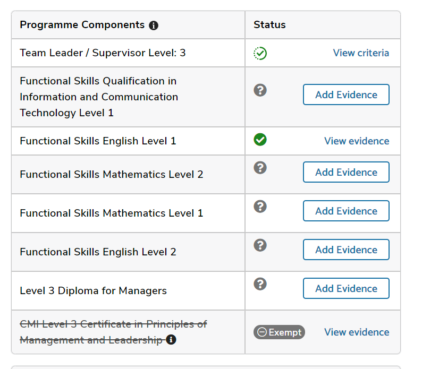Add Evidence for ICT Level 1 qualification

tap(346, 95)
